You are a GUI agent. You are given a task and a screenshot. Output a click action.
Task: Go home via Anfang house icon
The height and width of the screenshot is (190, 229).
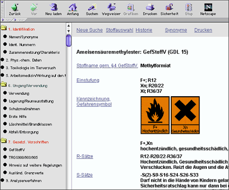[73, 7]
